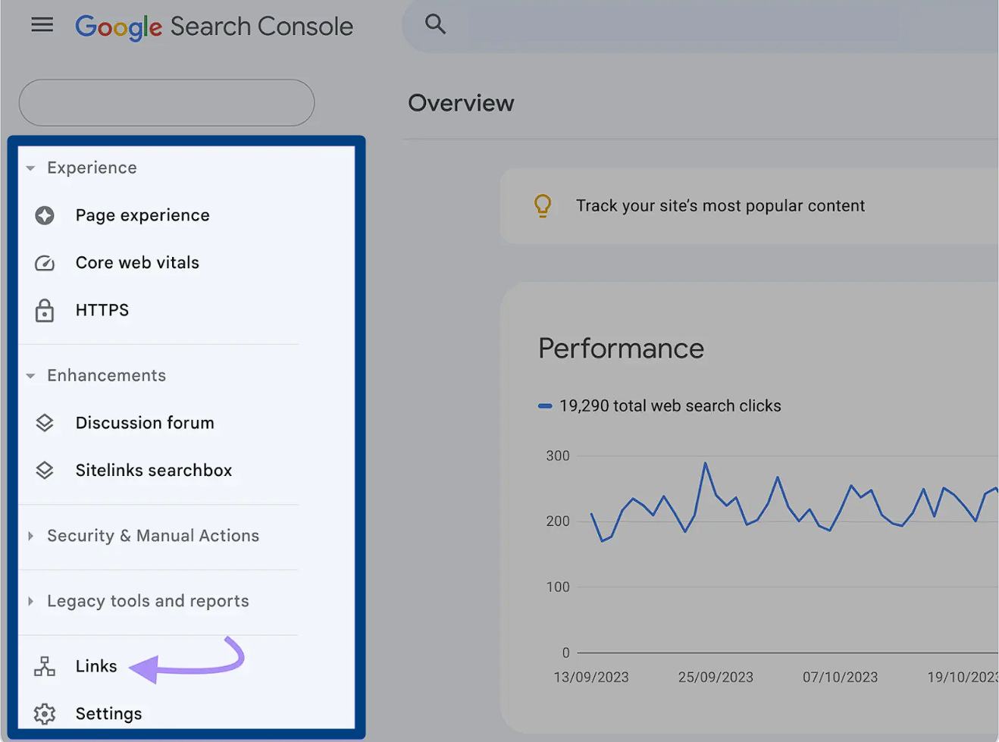Screen dimensions: 999x742
Task: Click the 100 value on the chart axis
Action: pos(558,587)
